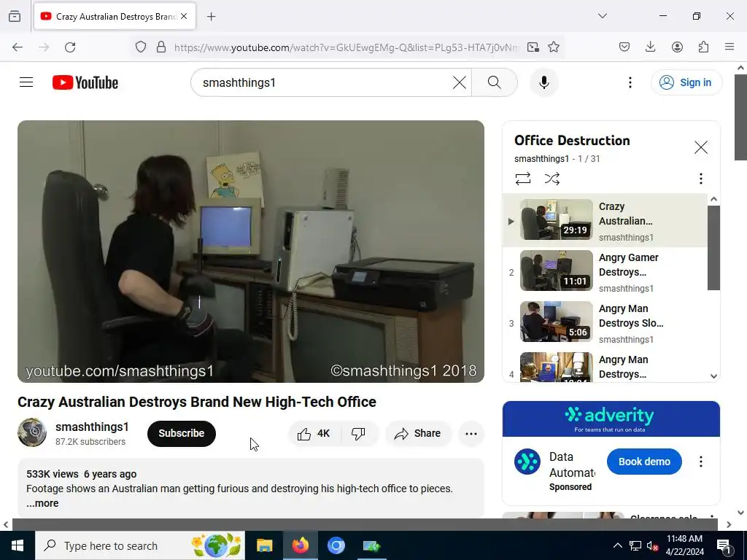Click the playlist scrollbar thumb

tap(713, 248)
